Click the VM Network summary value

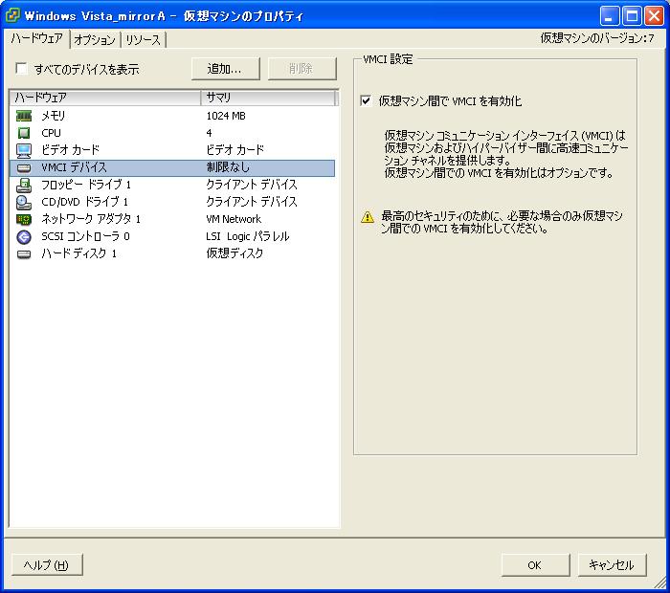pos(234,219)
